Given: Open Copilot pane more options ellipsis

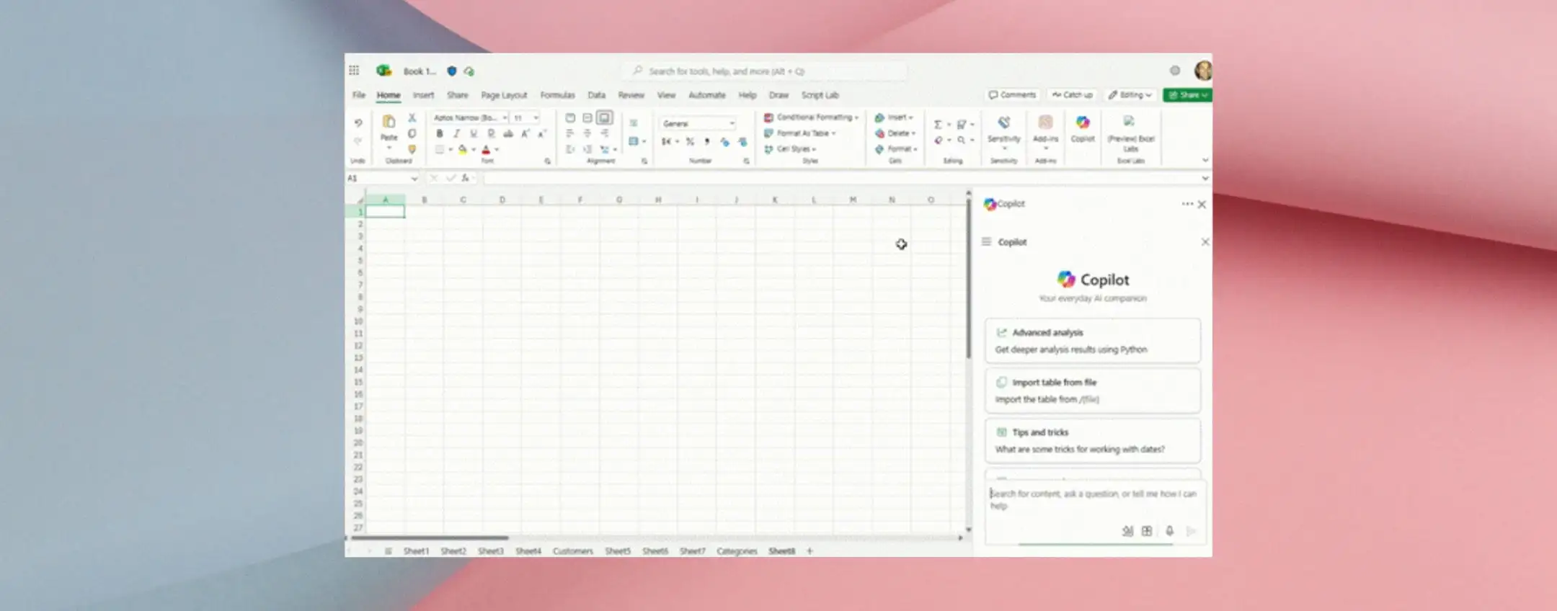Looking at the screenshot, I should click(x=1187, y=204).
